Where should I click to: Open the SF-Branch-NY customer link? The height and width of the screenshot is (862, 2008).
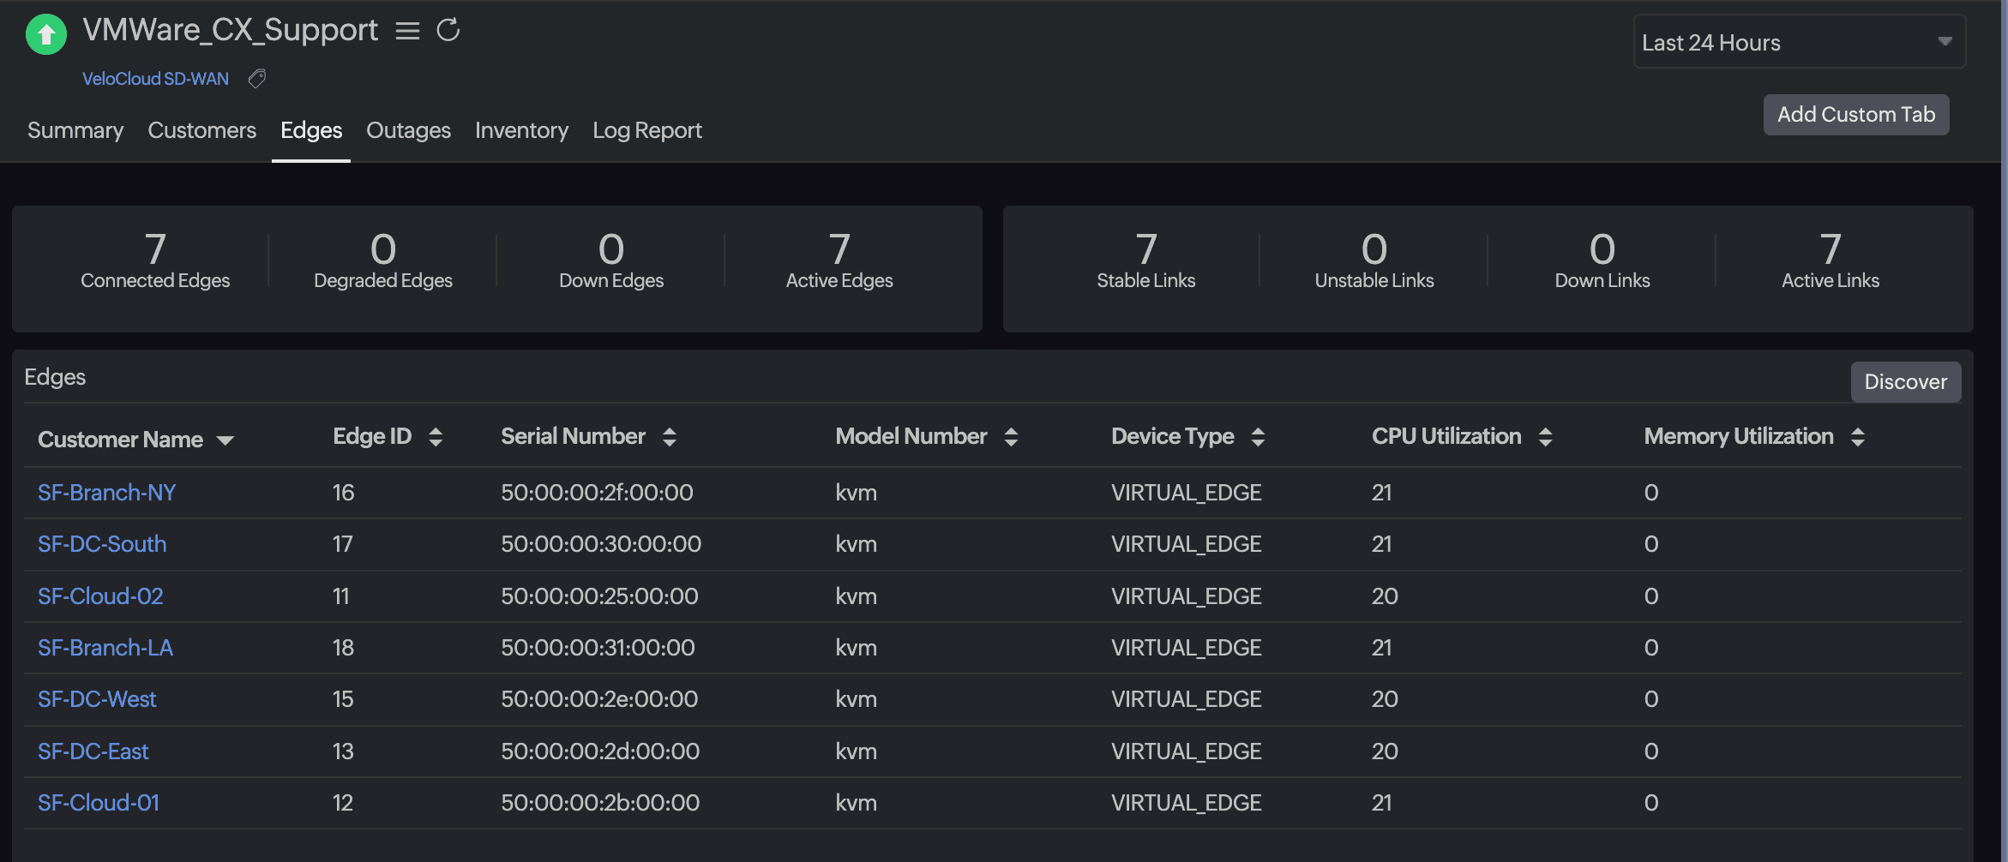[106, 493]
